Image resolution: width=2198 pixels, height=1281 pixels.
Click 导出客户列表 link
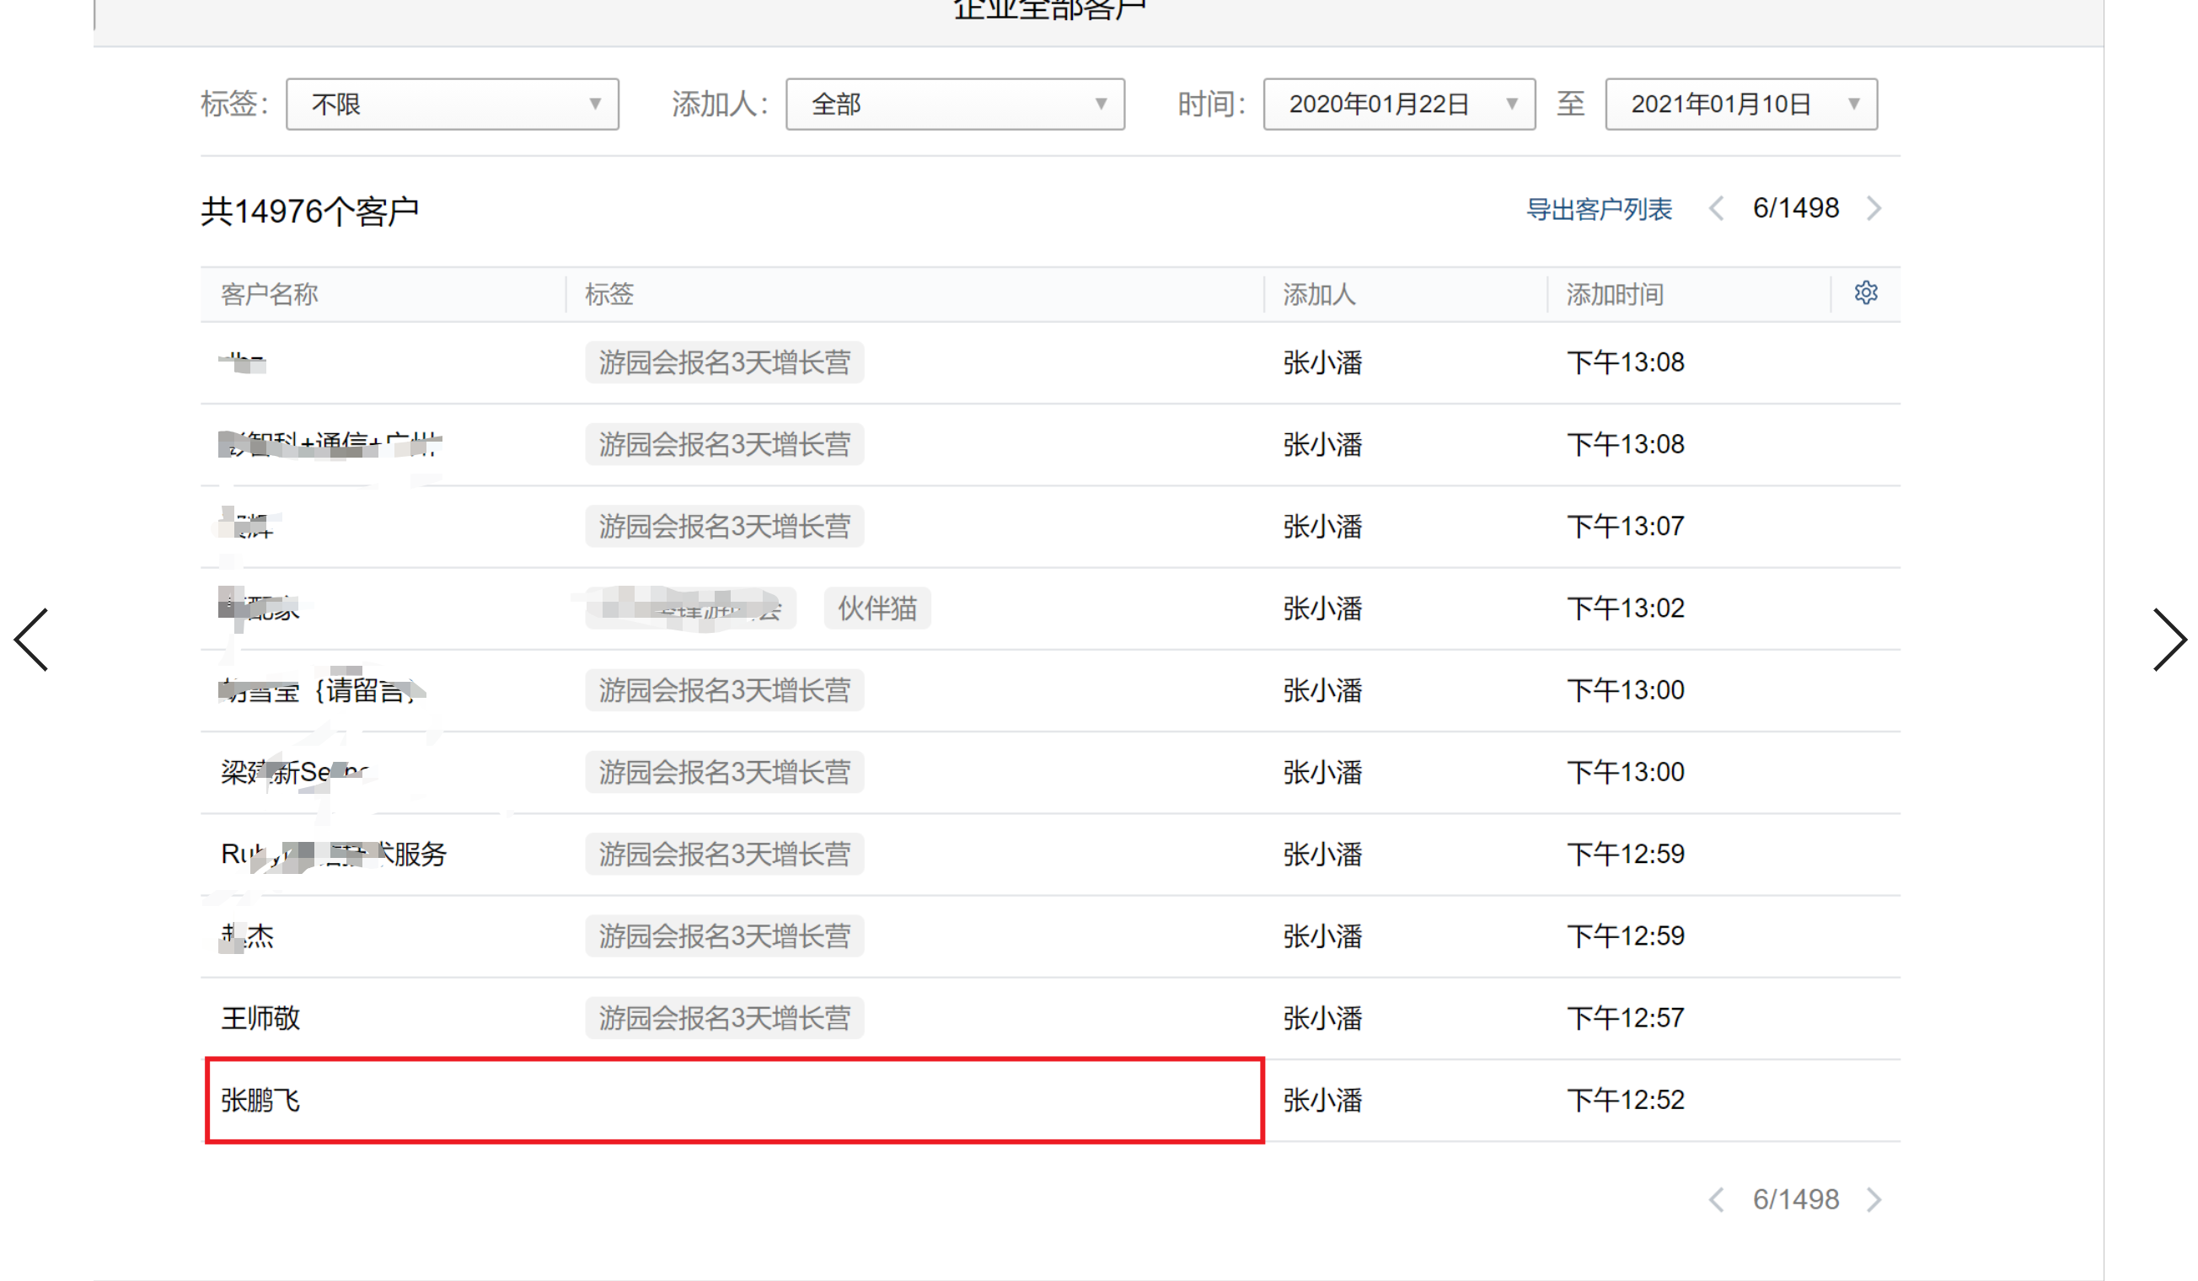click(x=1598, y=209)
